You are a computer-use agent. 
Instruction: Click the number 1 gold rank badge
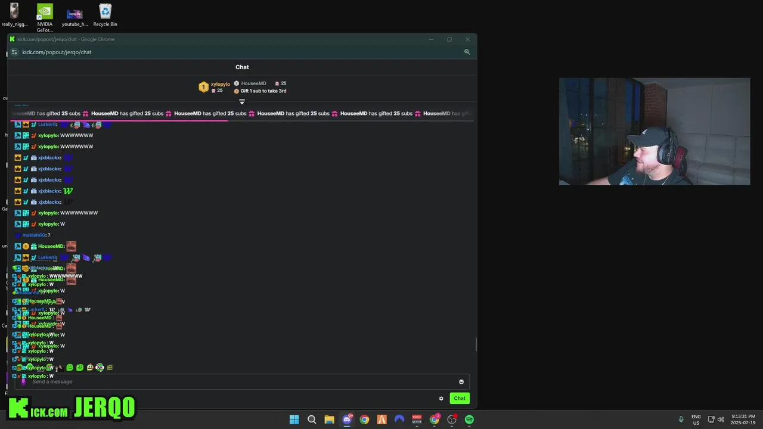[203, 87]
